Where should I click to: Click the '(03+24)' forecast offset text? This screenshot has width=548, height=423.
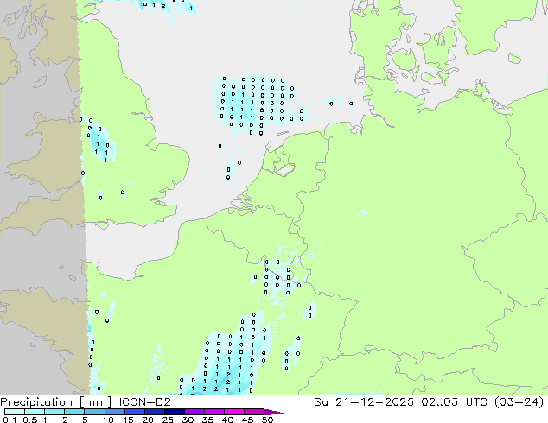pos(519,402)
